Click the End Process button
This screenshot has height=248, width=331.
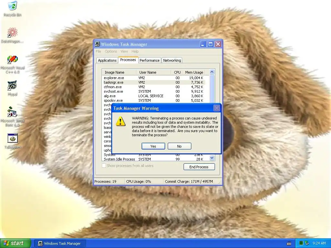(x=199, y=167)
